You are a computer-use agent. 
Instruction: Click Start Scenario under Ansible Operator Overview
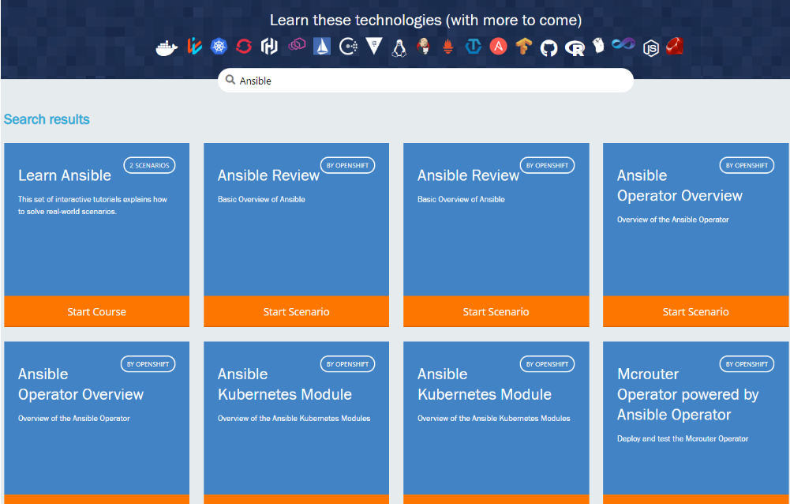tap(696, 312)
